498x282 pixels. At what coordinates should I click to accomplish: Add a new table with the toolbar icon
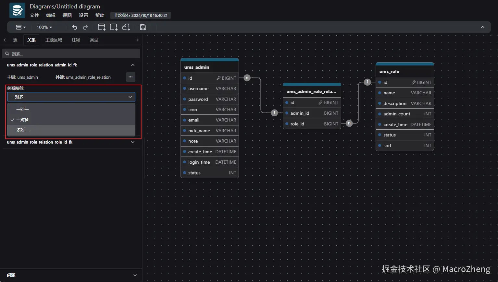102,27
